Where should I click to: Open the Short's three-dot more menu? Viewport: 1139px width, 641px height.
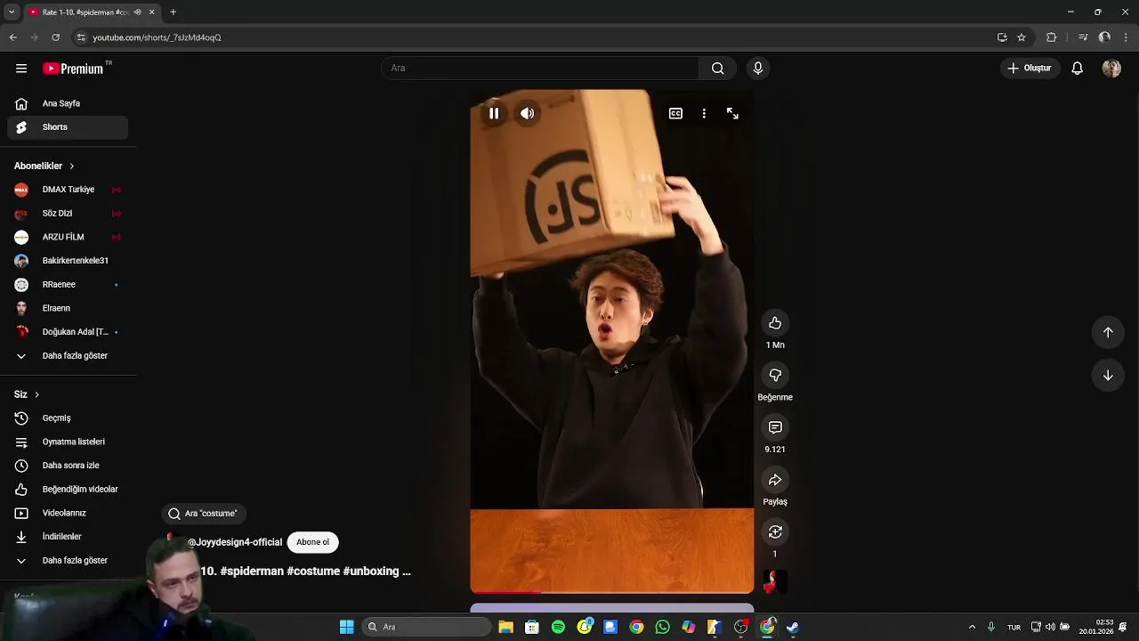coord(704,113)
